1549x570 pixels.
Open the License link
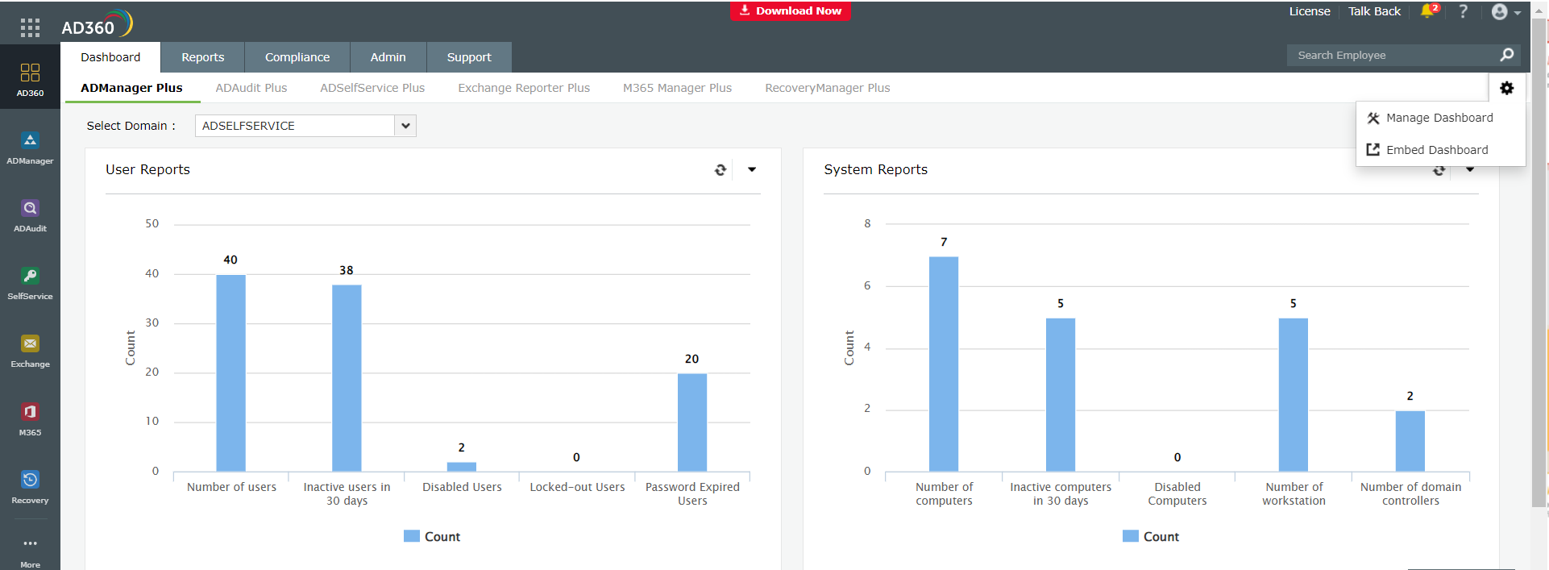point(1309,11)
